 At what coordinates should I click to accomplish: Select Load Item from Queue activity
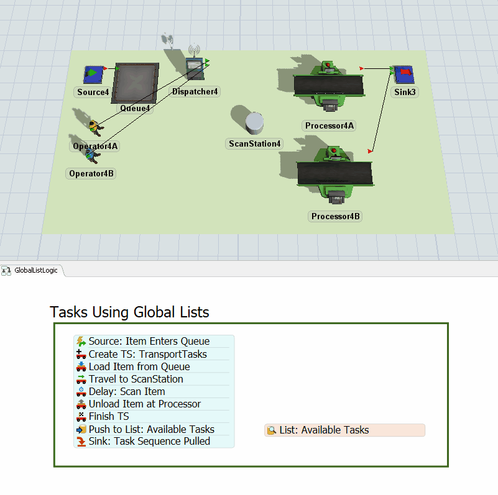(139, 366)
